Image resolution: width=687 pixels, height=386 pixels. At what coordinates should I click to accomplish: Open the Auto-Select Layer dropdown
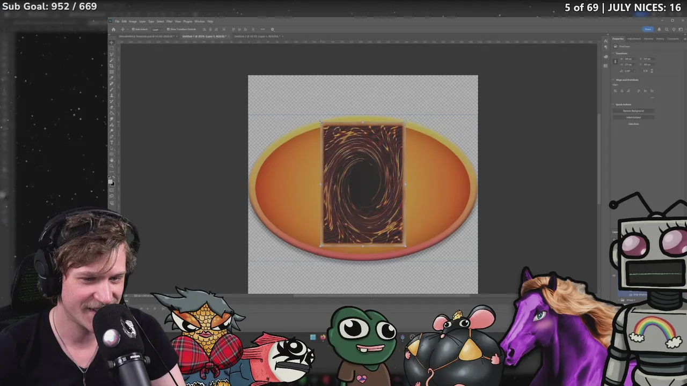tap(157, 29)
